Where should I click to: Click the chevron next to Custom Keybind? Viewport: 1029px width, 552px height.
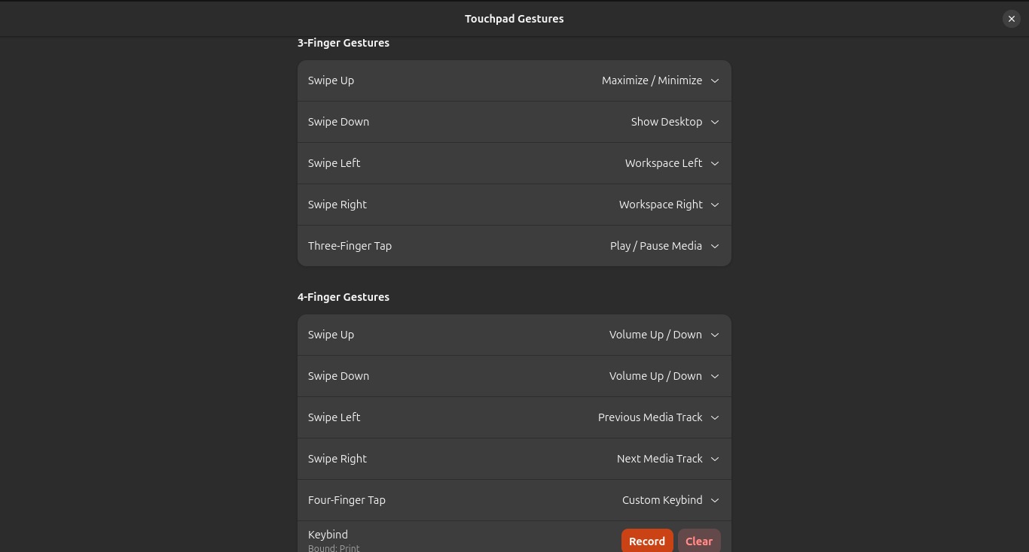coord(715,500)
